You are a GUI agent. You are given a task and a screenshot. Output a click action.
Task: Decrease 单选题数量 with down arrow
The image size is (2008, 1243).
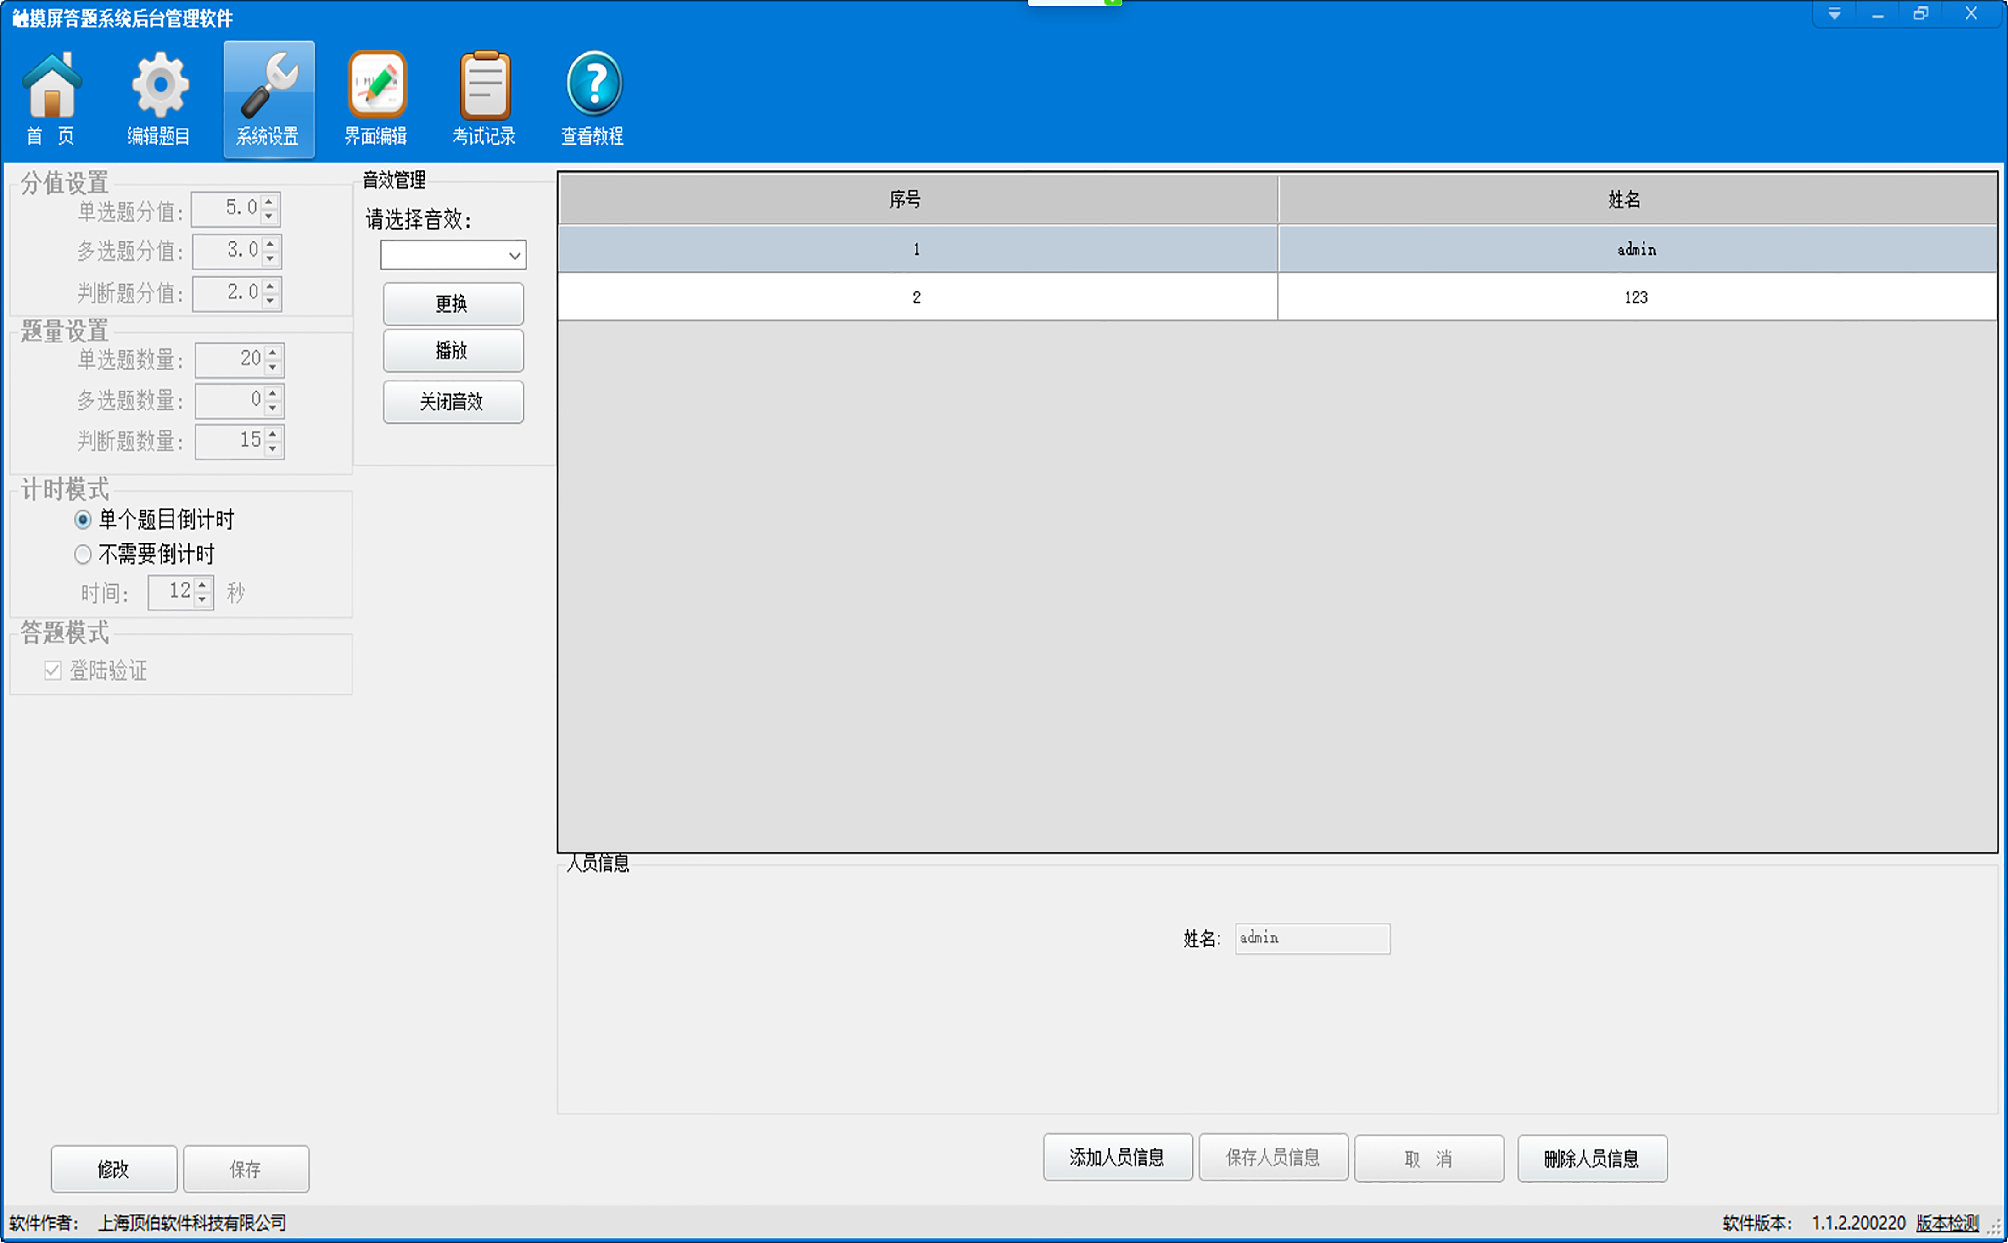[273, 368]
